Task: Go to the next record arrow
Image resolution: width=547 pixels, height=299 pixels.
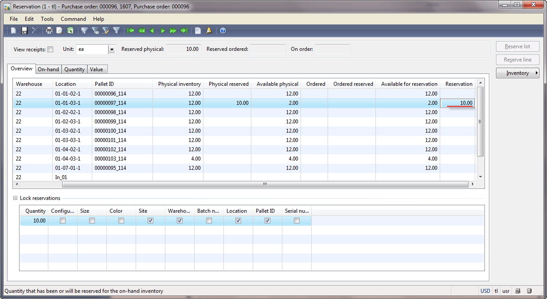Action: pos(163,31)
